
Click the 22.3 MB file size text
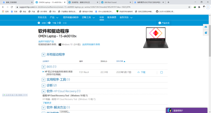point(104,72)
